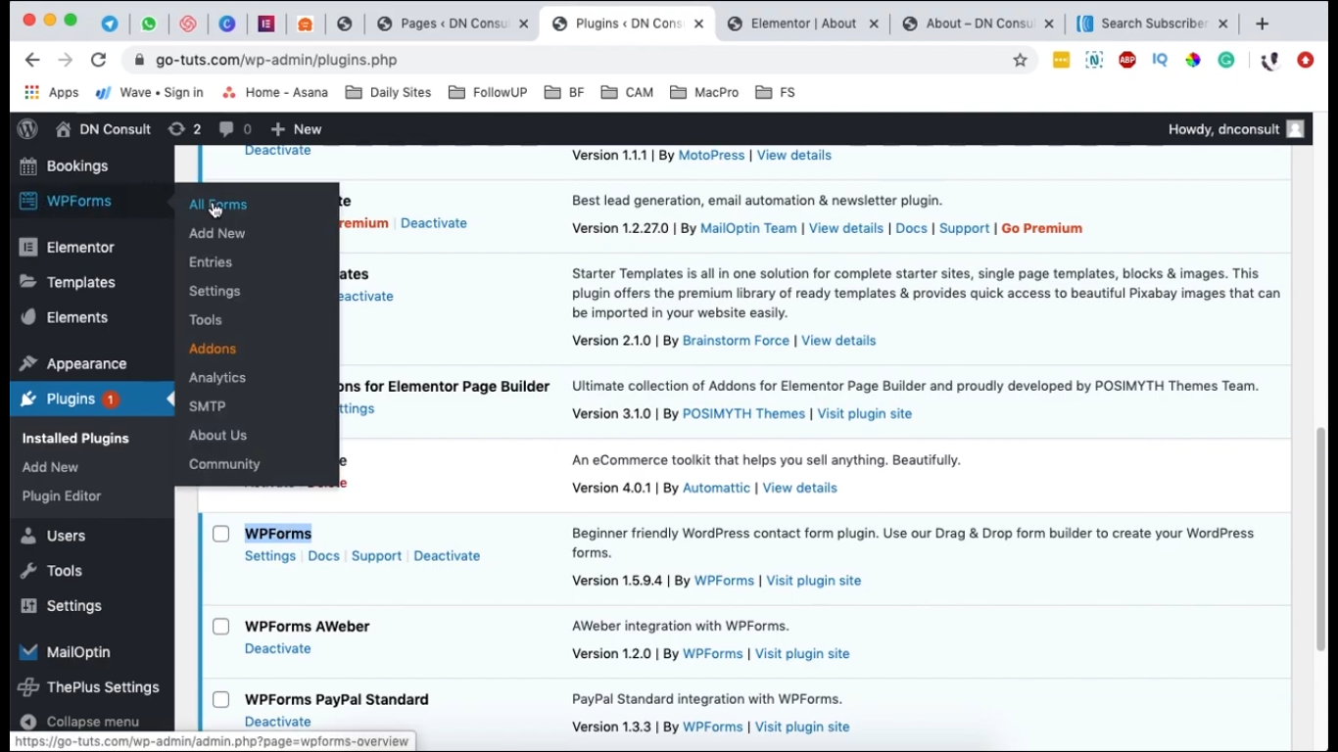Close the Pages ‹ DN Consult tab
This screenshot has height=752, width=1338.
pyautogui.click(x=522, y=23)
